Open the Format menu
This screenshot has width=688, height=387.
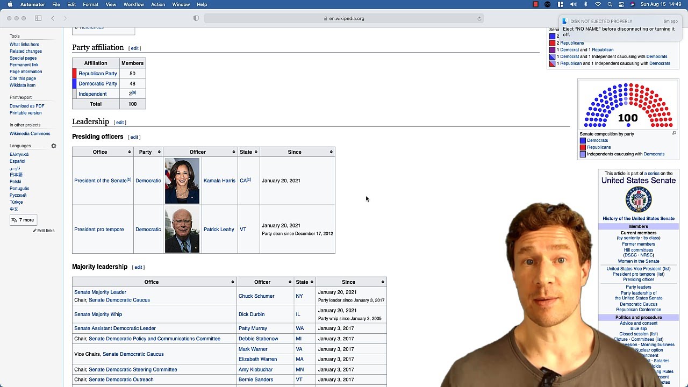pos(90,4)
